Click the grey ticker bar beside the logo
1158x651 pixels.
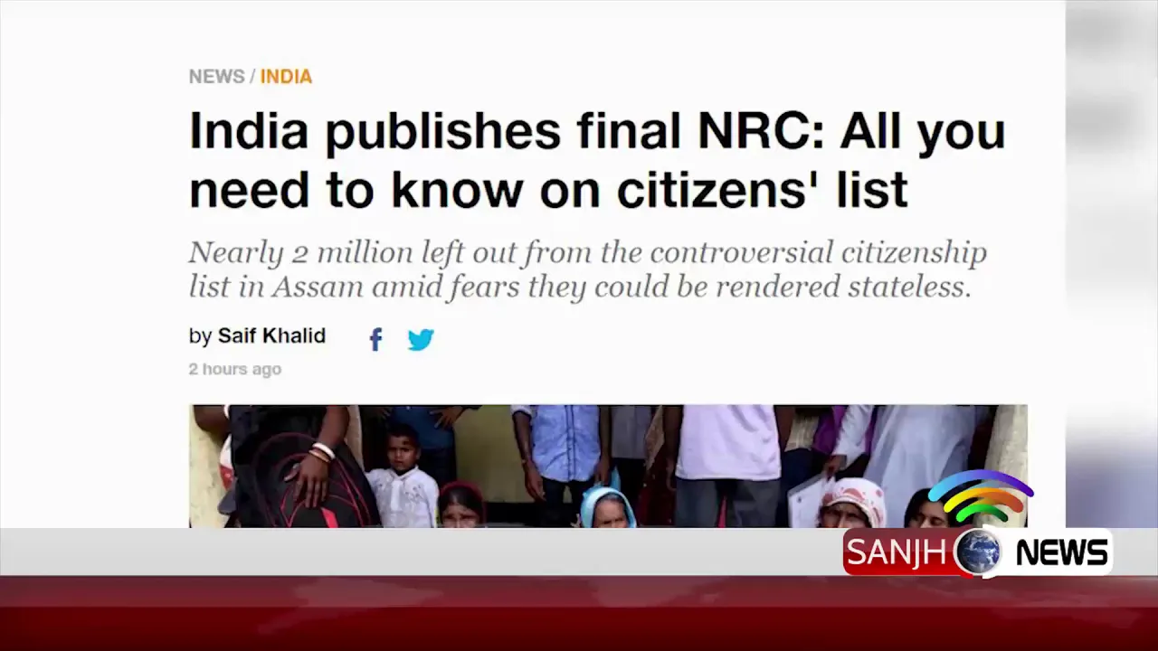421,552
